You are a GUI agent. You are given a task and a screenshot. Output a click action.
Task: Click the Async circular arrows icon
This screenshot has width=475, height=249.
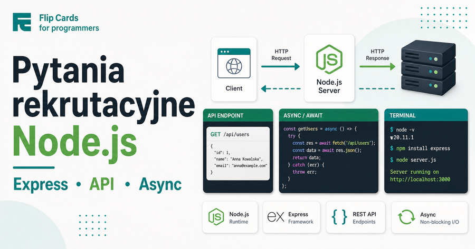pyautogui.click(x=406, y=217)
